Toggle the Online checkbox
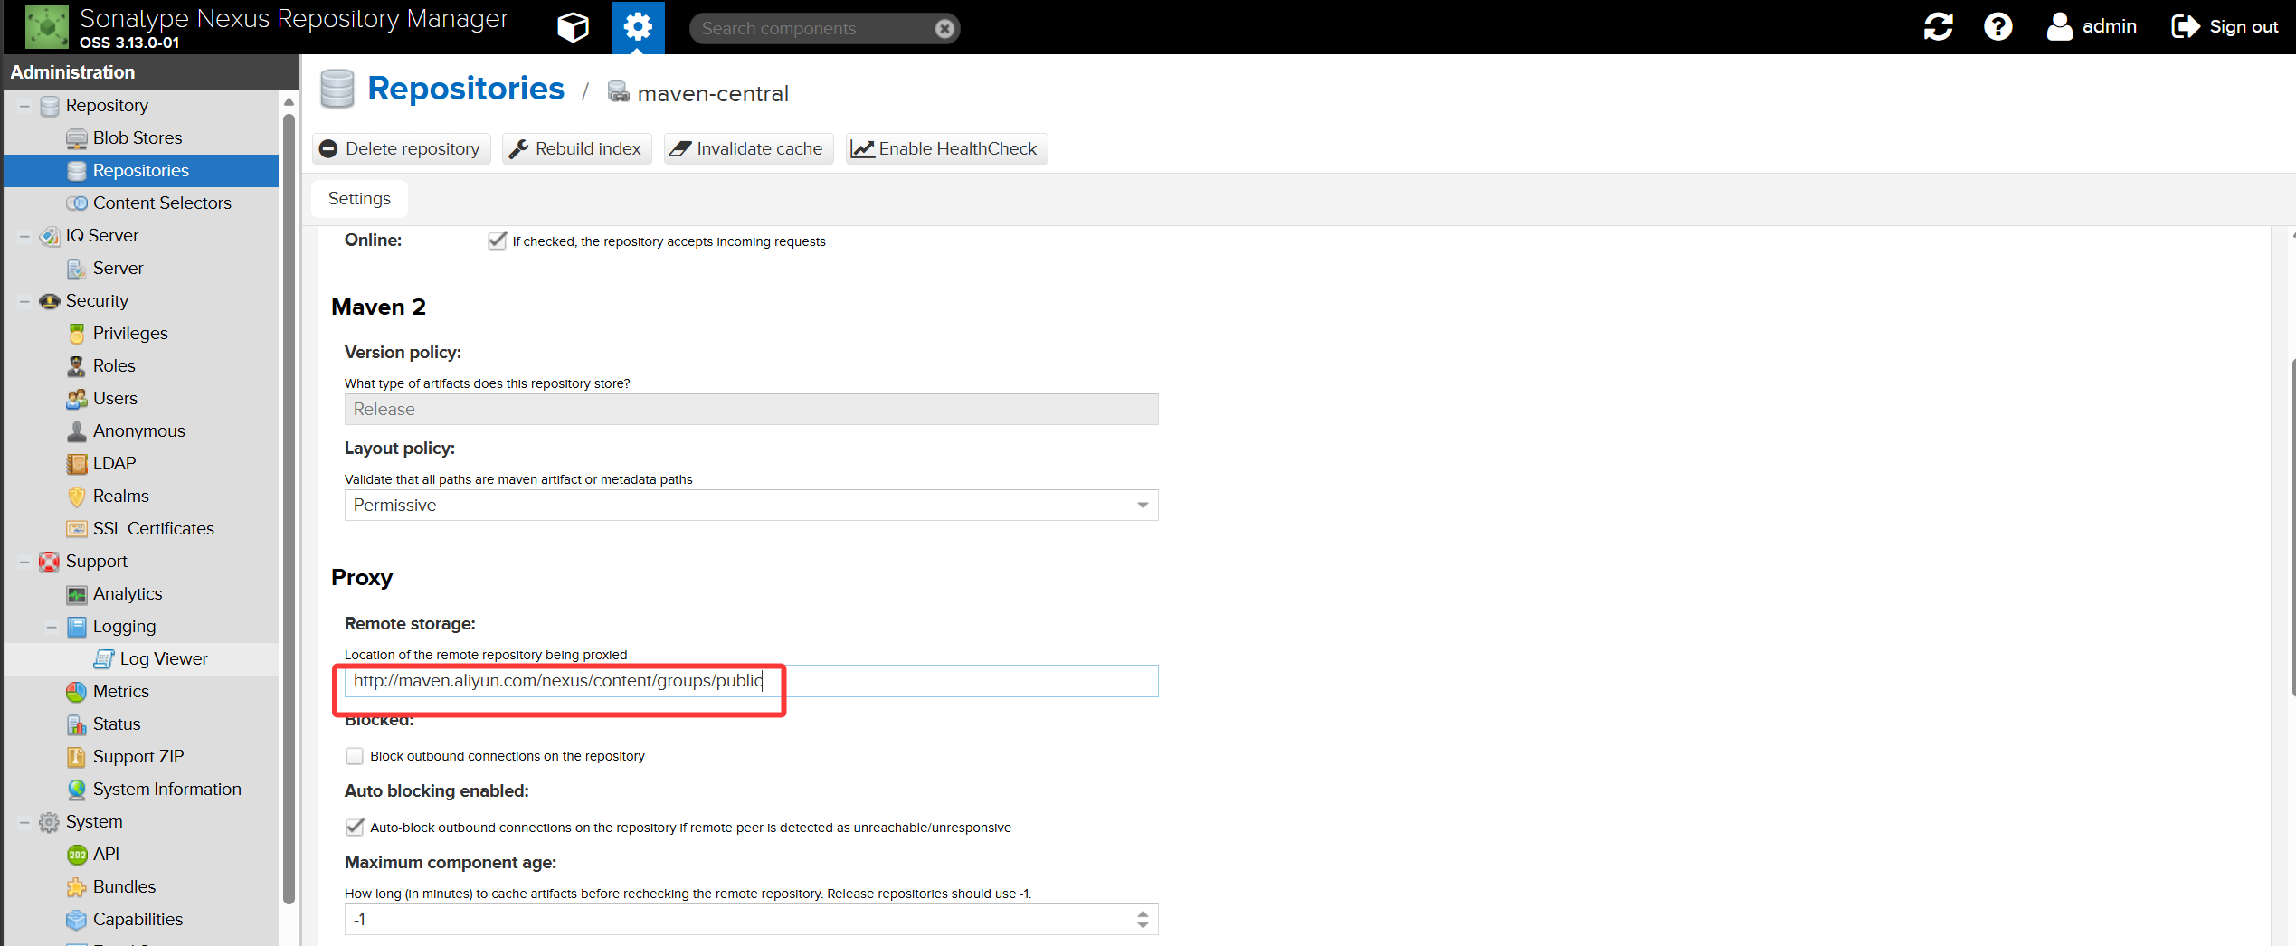 (497, 241)
